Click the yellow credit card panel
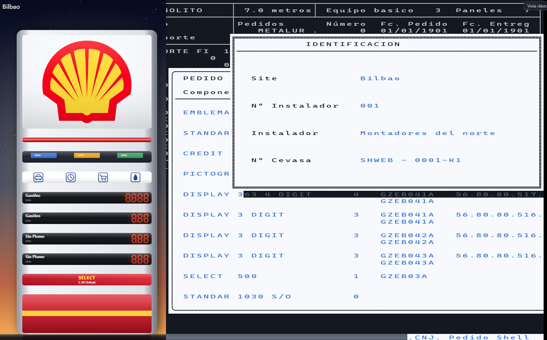Viewport: 547px width, 340px height. coord(87,155)
